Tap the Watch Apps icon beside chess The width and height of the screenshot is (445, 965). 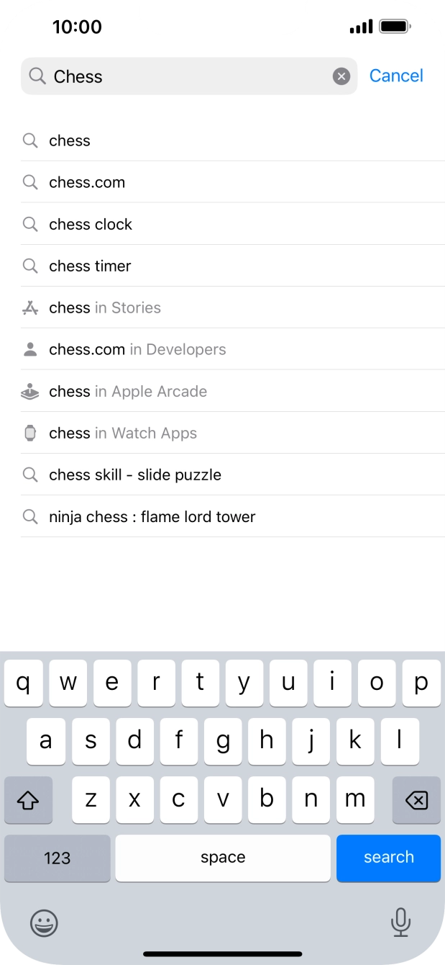pos(29,433)
